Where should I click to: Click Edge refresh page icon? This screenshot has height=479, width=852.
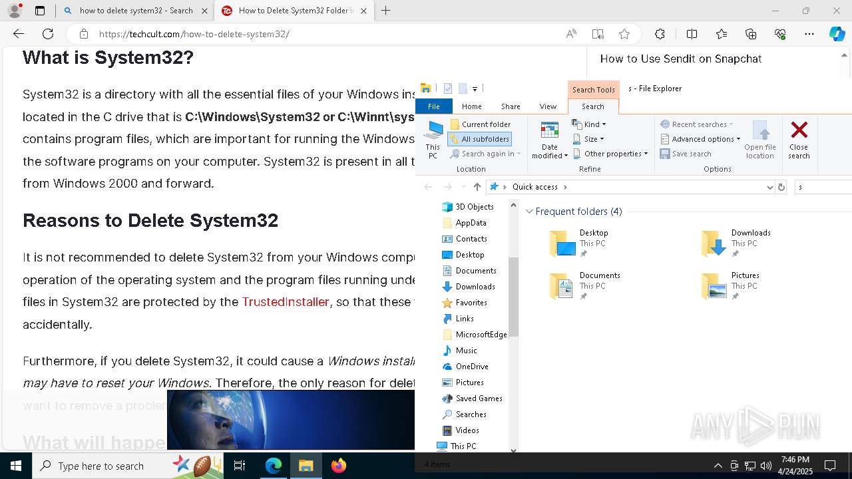pos(48,34)
